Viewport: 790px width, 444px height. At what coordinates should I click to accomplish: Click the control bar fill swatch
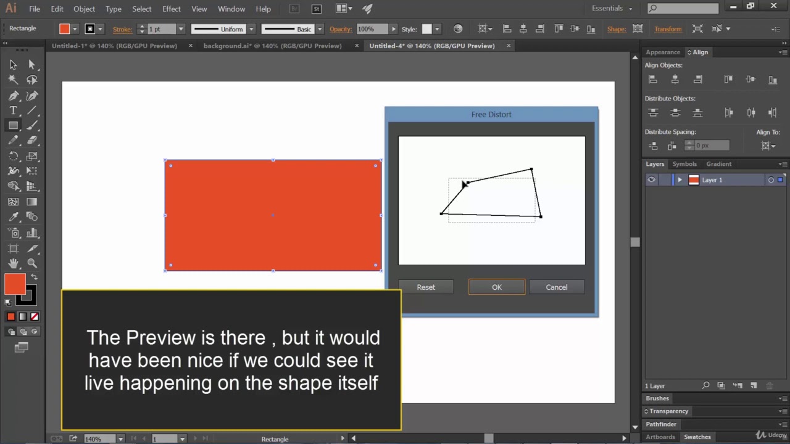coord(65,29)
